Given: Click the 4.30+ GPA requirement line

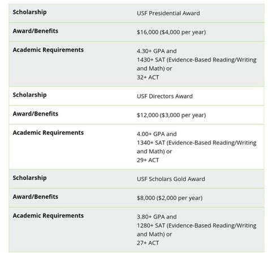Looking at the screenshot, I should [157, 51].
